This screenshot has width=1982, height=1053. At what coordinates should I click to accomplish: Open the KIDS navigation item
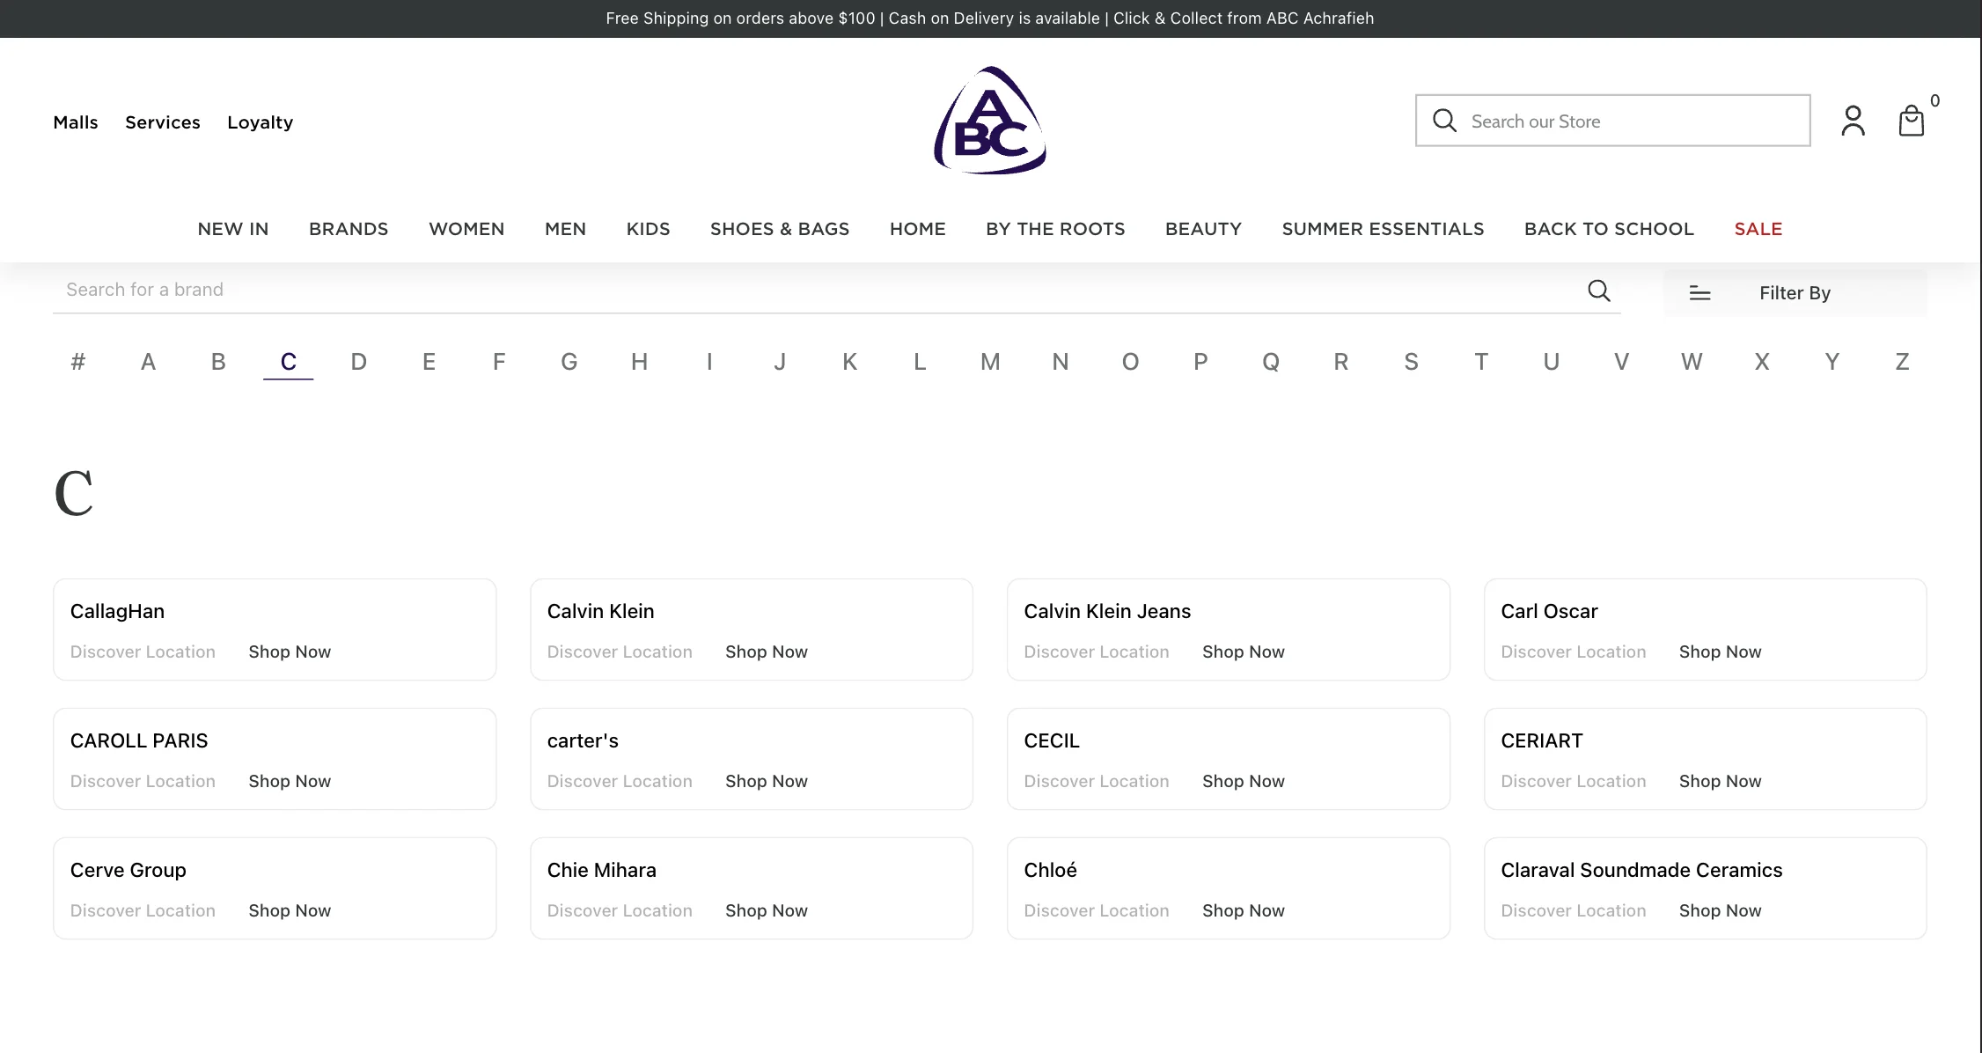649,229
